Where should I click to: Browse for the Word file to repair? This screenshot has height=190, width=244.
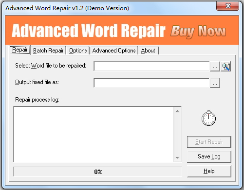click(x=215, y=66)
